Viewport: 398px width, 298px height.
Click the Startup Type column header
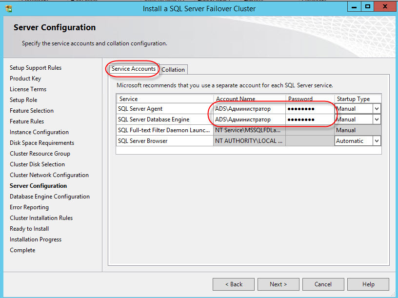(357, 99)
